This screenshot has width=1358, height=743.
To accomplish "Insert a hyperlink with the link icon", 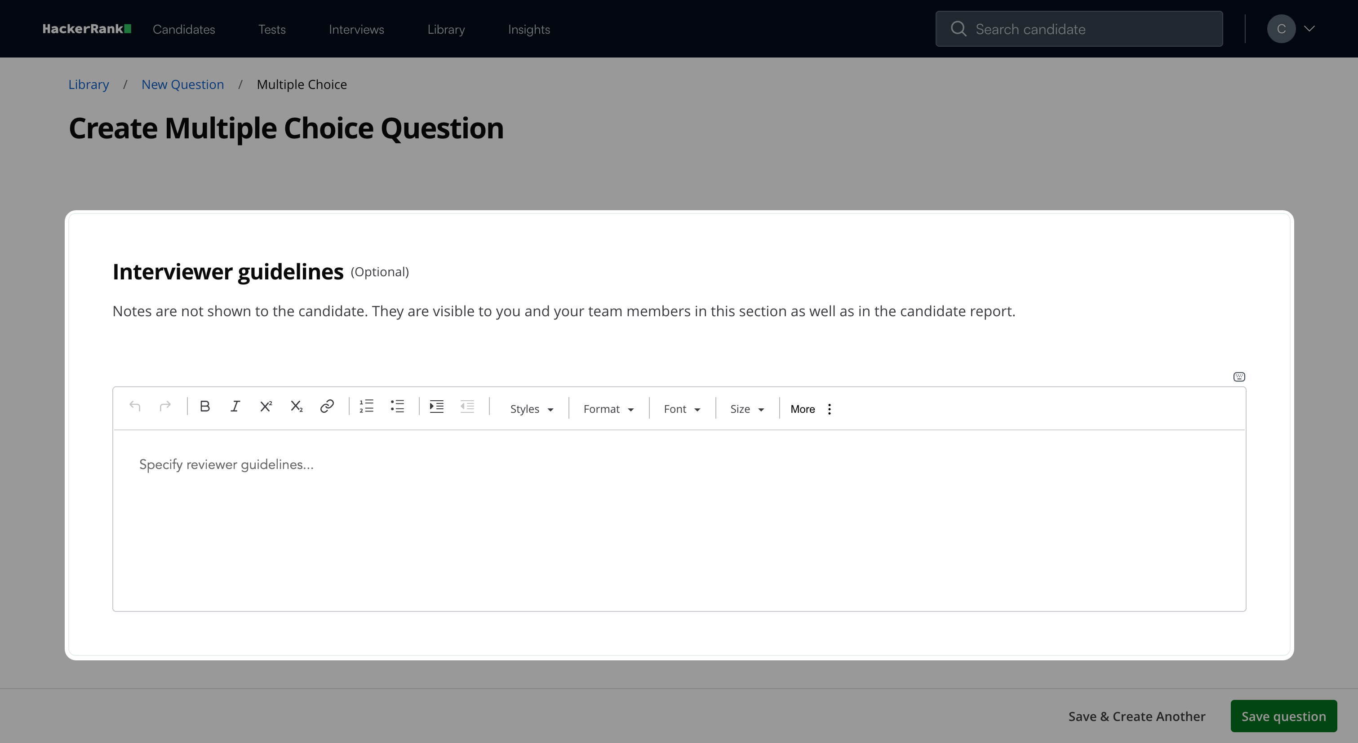I will 327,406.
